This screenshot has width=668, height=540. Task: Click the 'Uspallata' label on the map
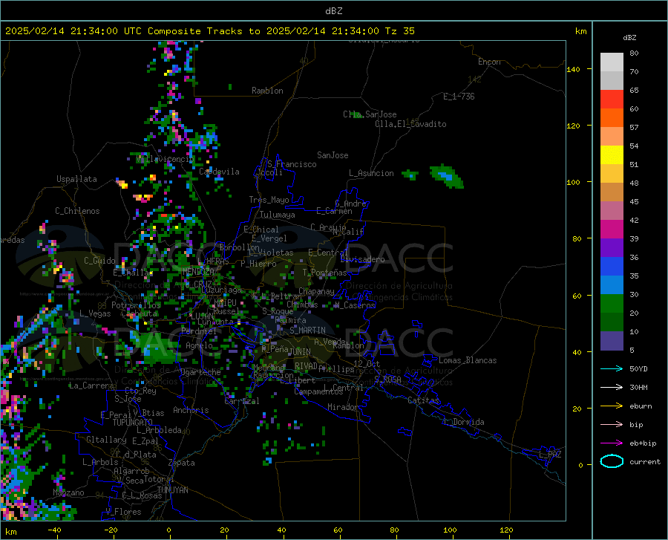pos(76,179)
